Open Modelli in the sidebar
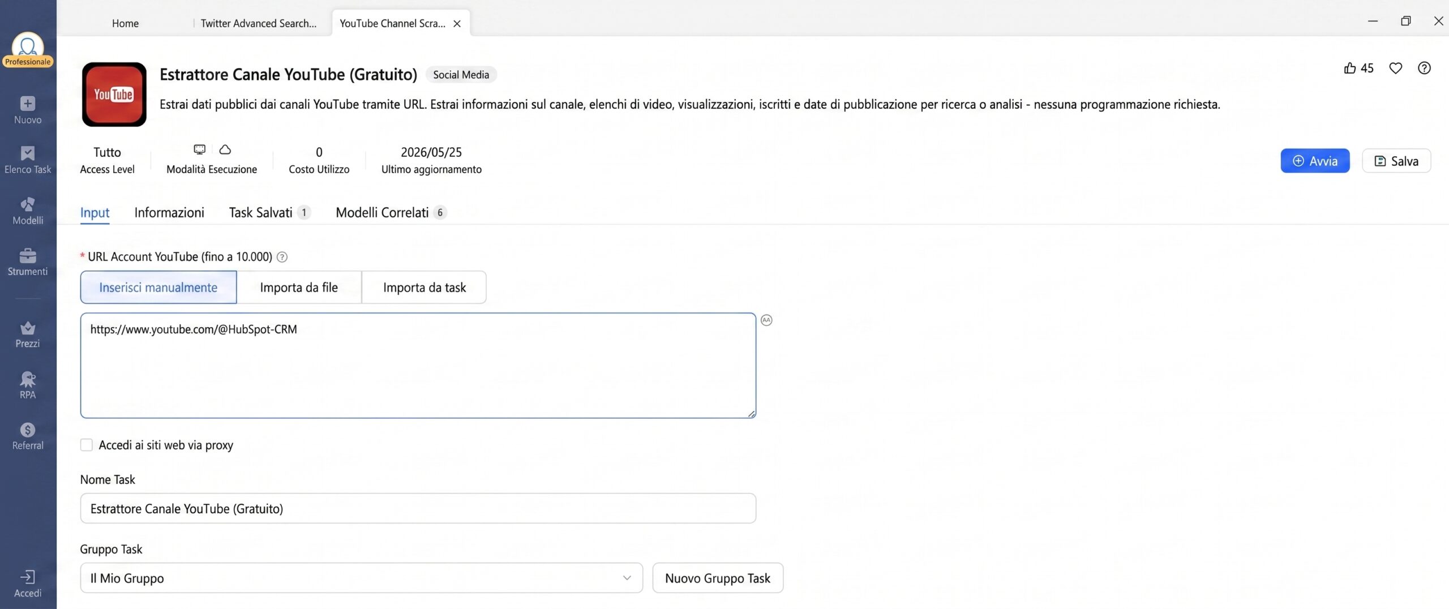 27,211
